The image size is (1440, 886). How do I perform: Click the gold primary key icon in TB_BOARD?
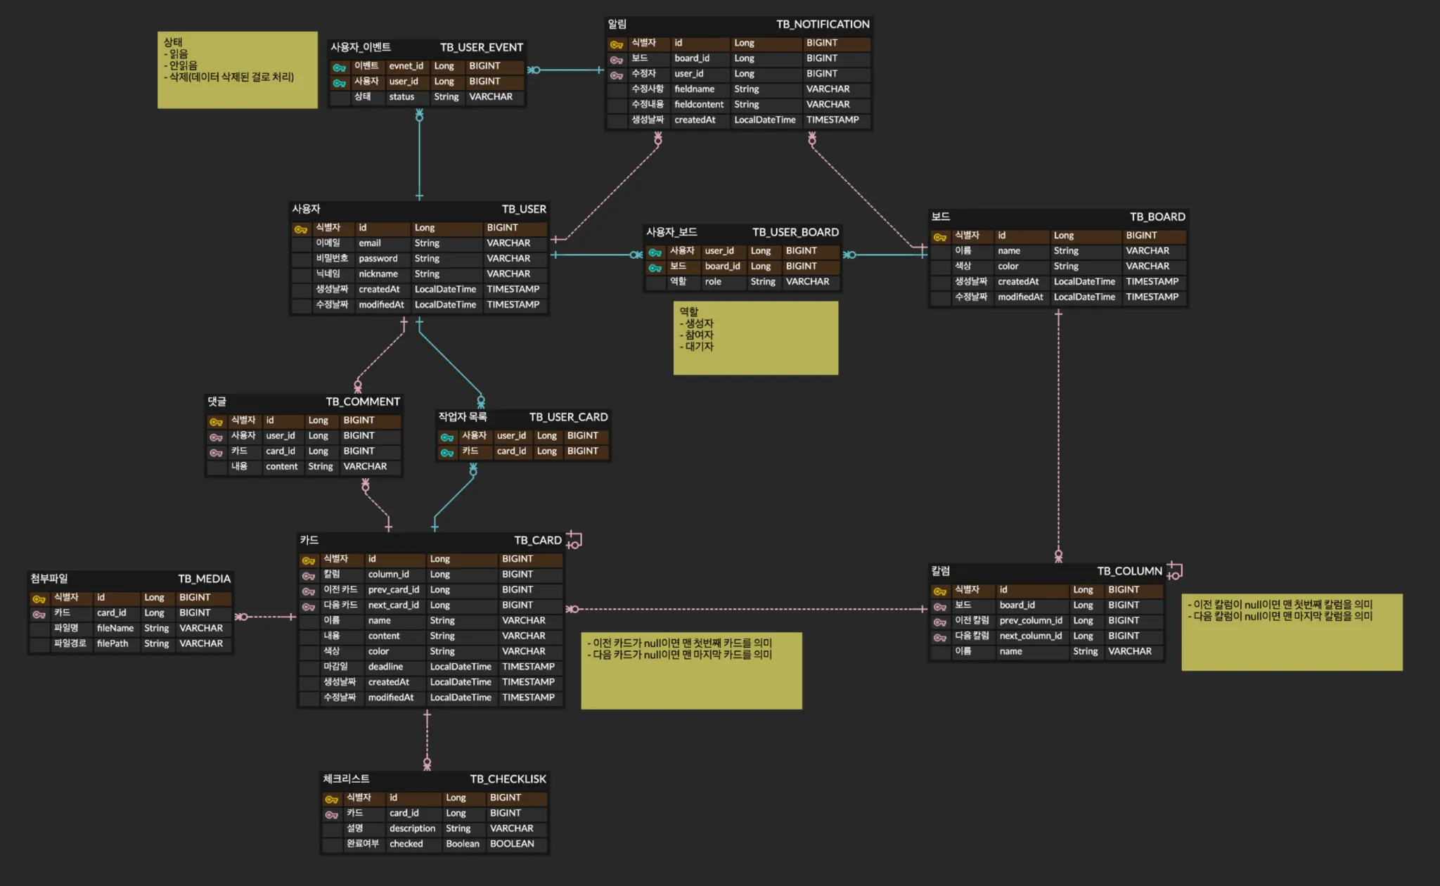(x=939, y=237)
